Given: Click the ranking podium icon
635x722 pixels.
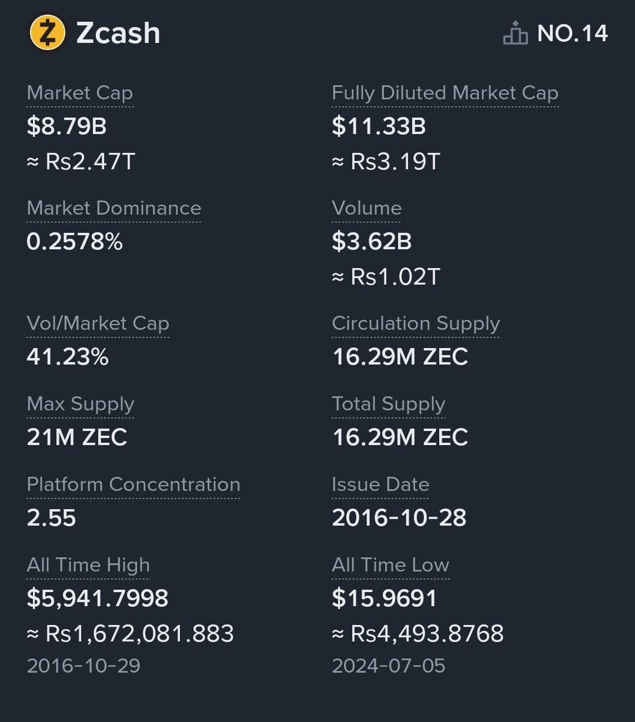Looking at the screenshot, I should pyautogui.click(x=515, y=34).
